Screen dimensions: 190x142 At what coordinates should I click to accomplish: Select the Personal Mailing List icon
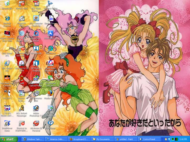(51, 108)
